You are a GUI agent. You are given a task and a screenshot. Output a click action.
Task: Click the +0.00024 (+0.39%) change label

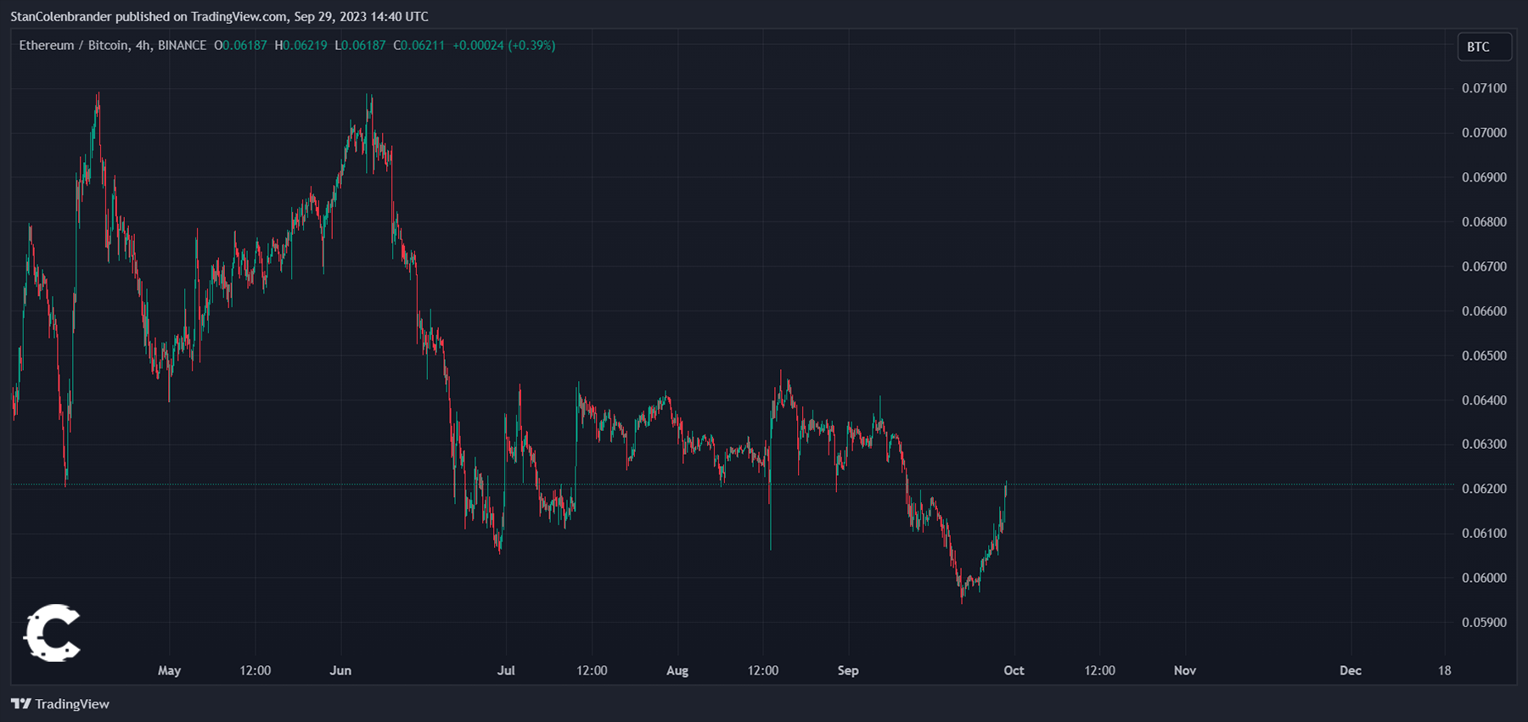[504, 46]
